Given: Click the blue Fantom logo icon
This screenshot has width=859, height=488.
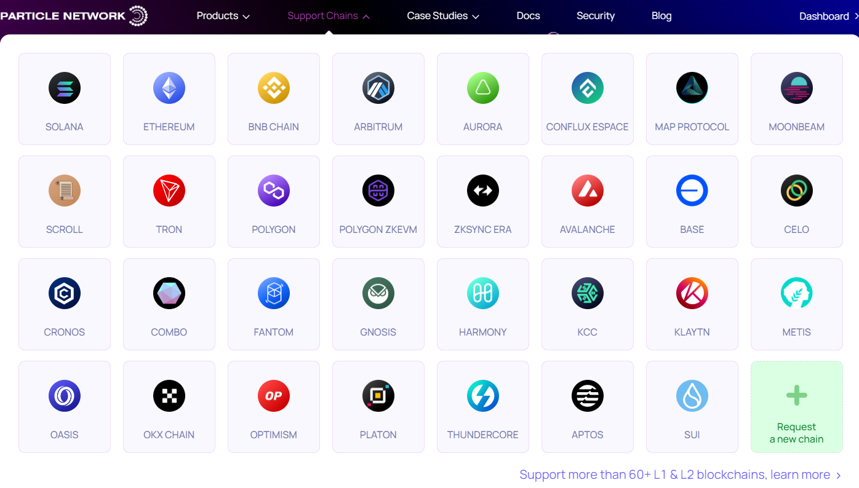Looking at the screenshot, I should pos(274,293).
